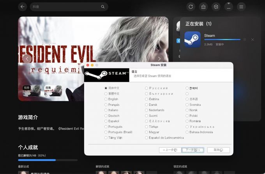Viewport: 265px width, 174px height.
Task: Click the Steam logo in installer header
Action: (x=107, y=75)
